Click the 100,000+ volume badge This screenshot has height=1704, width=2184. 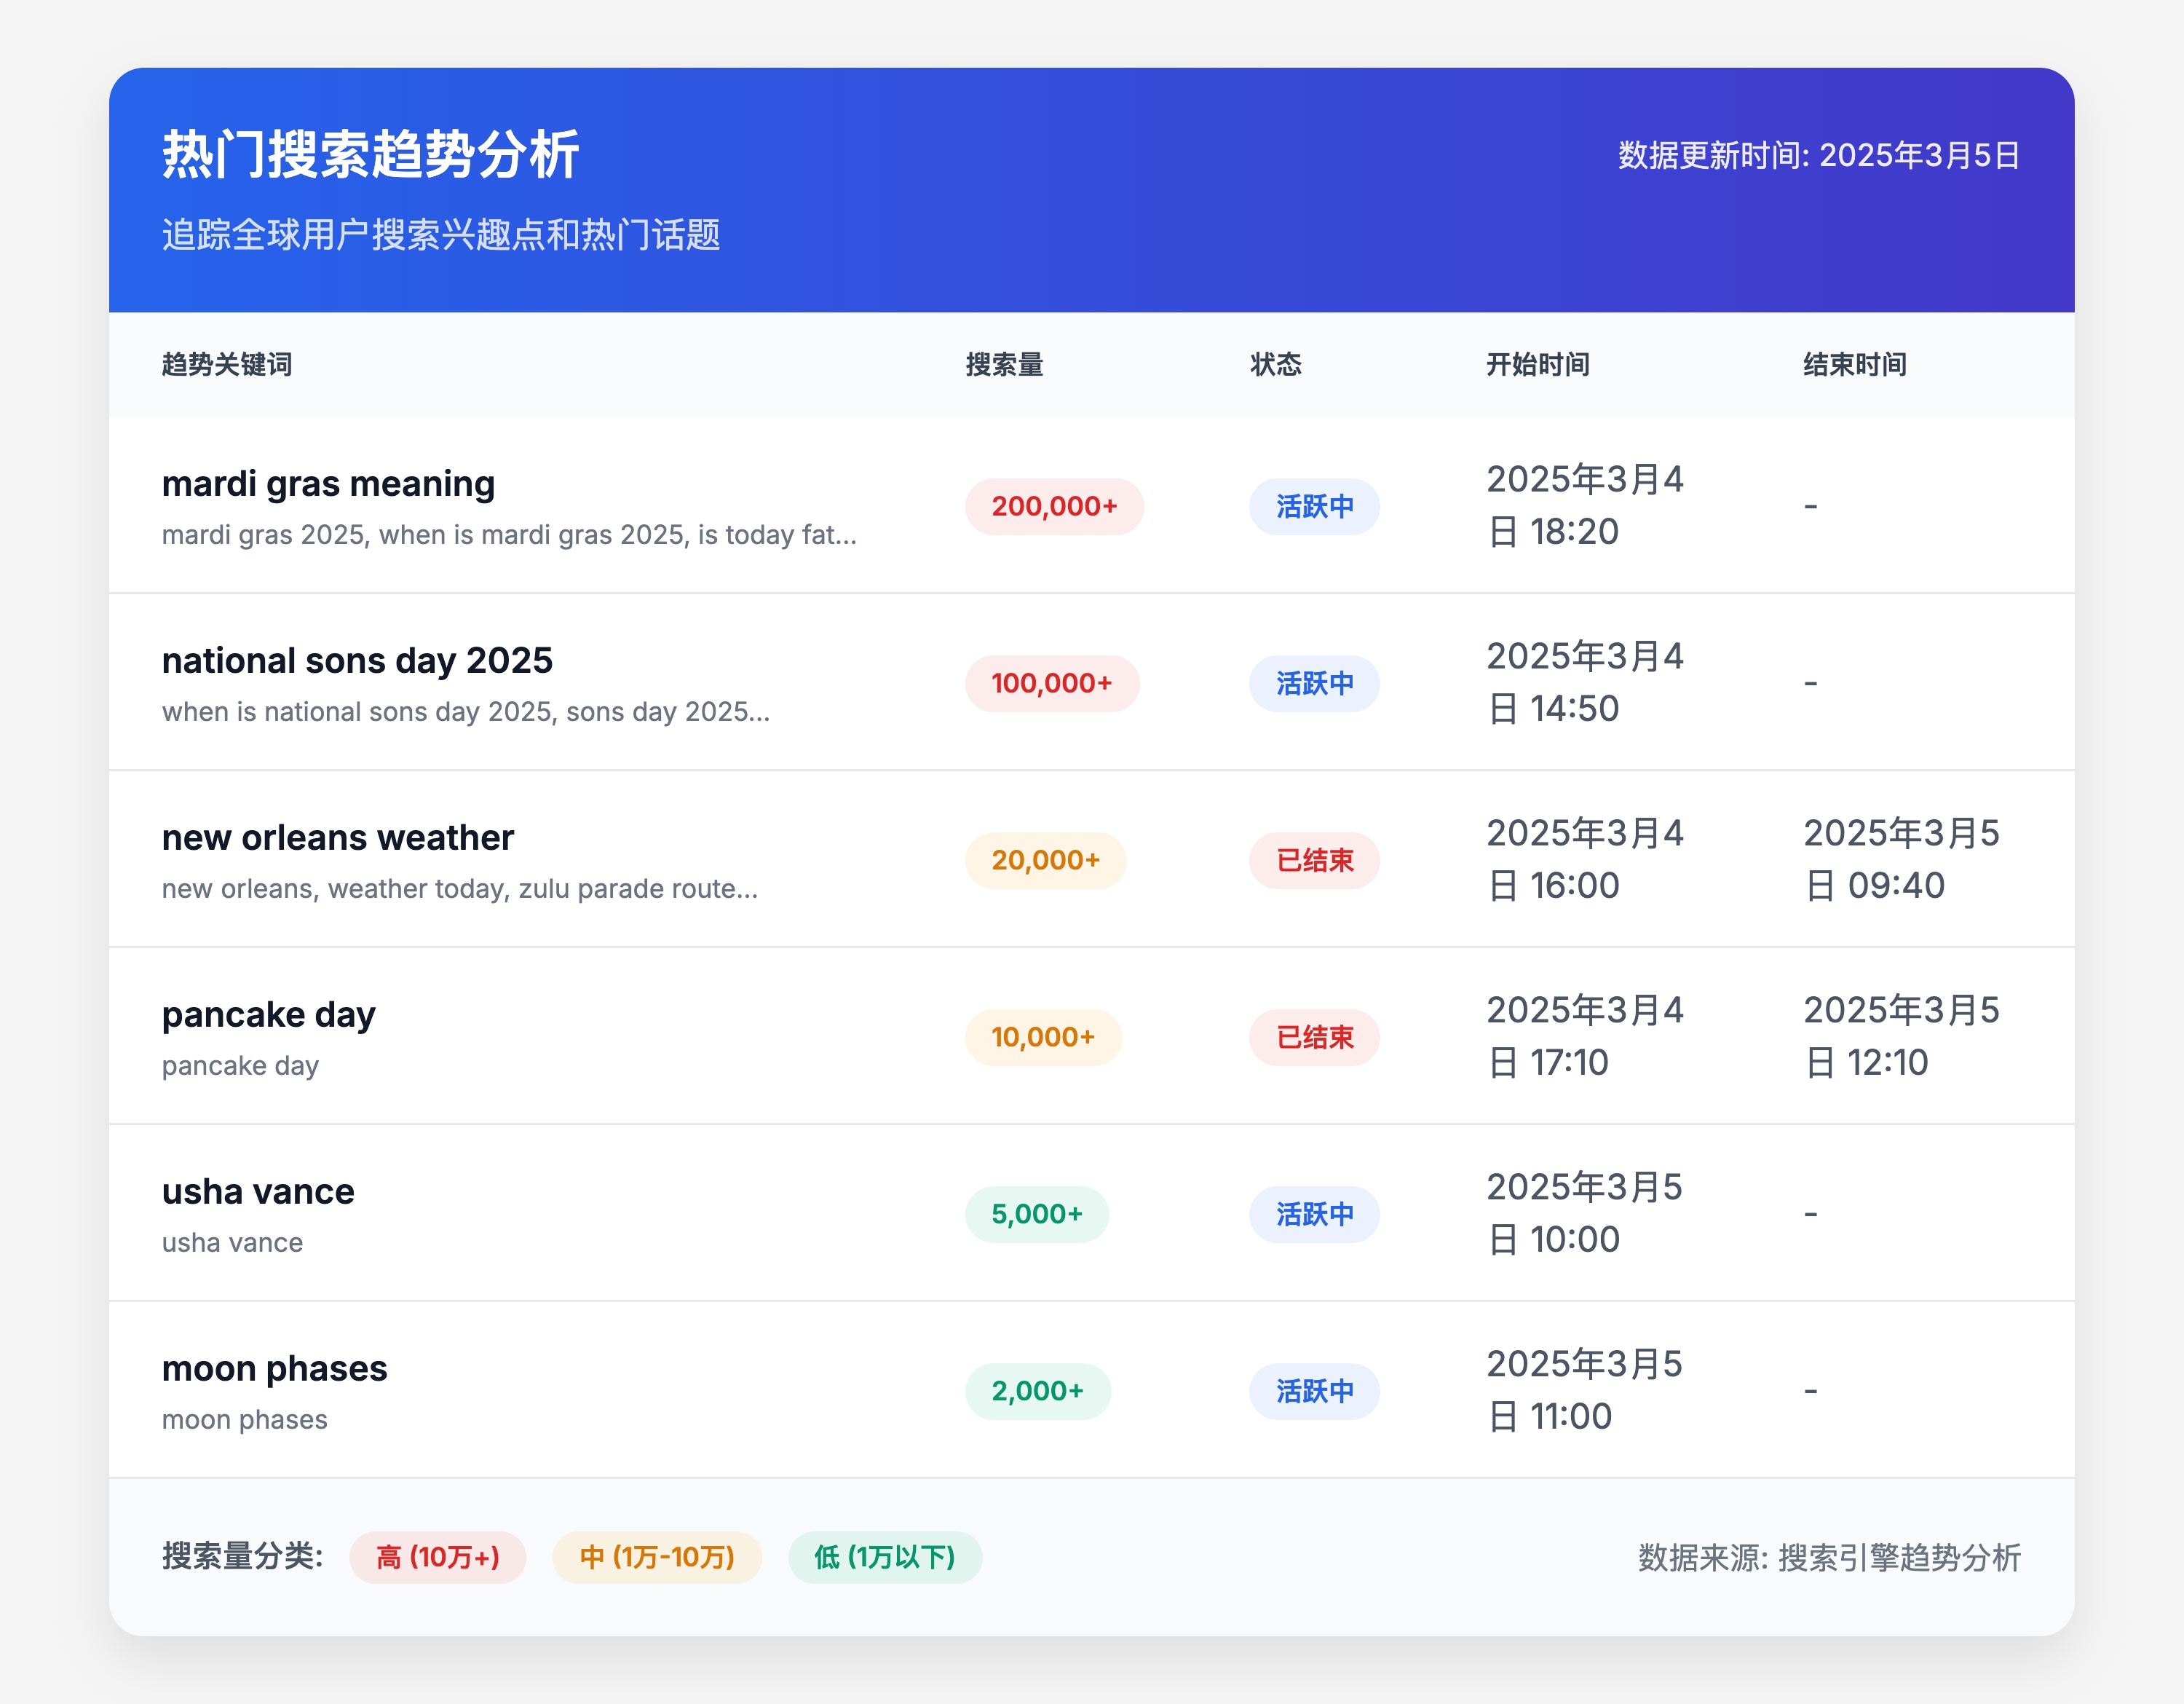(x=1052, y=684)
